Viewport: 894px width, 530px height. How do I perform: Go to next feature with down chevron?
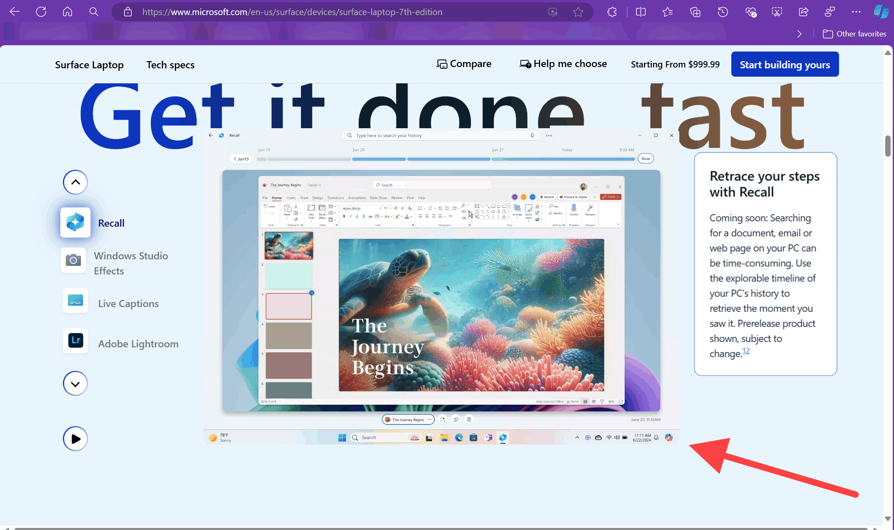click(75, 384)
